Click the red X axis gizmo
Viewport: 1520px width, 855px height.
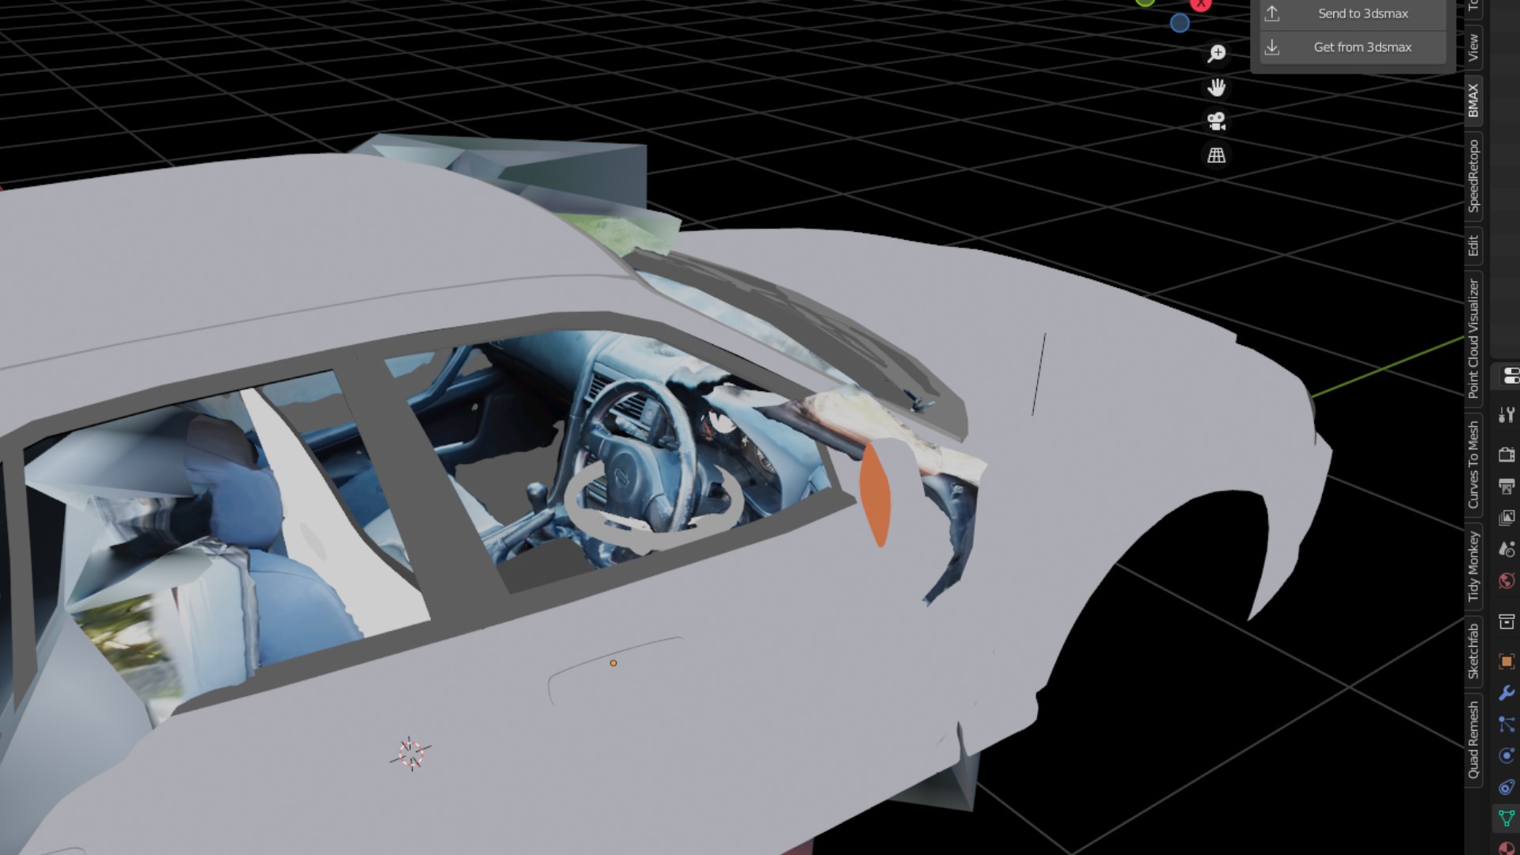coord(1201,4)
